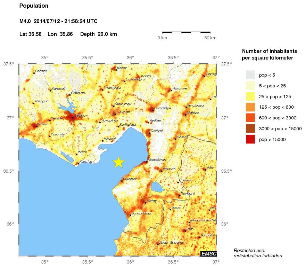Toggle the pop < 5 legend category
Screen dimensions: 305x267
click(x=250, y=75)
